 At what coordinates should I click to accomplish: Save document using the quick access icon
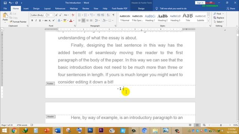point(5,3)
